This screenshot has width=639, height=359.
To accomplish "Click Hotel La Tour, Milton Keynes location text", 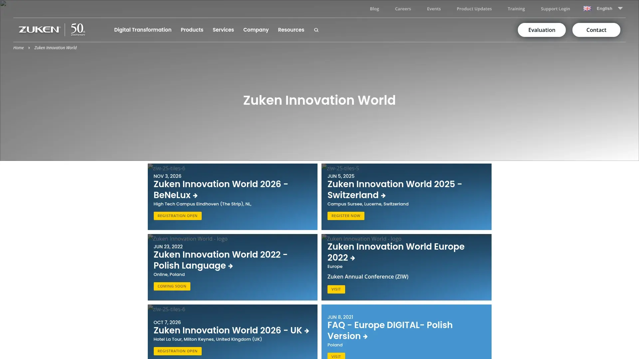I will coord(208,339).
